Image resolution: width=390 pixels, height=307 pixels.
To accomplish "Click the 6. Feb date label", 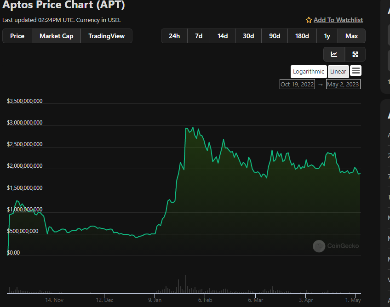I will point(205,300).
